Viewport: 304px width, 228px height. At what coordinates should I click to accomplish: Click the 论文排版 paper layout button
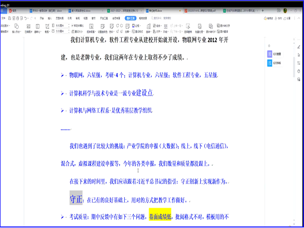274,63
